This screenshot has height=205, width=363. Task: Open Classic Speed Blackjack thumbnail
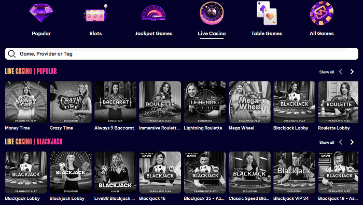(249, 172)
